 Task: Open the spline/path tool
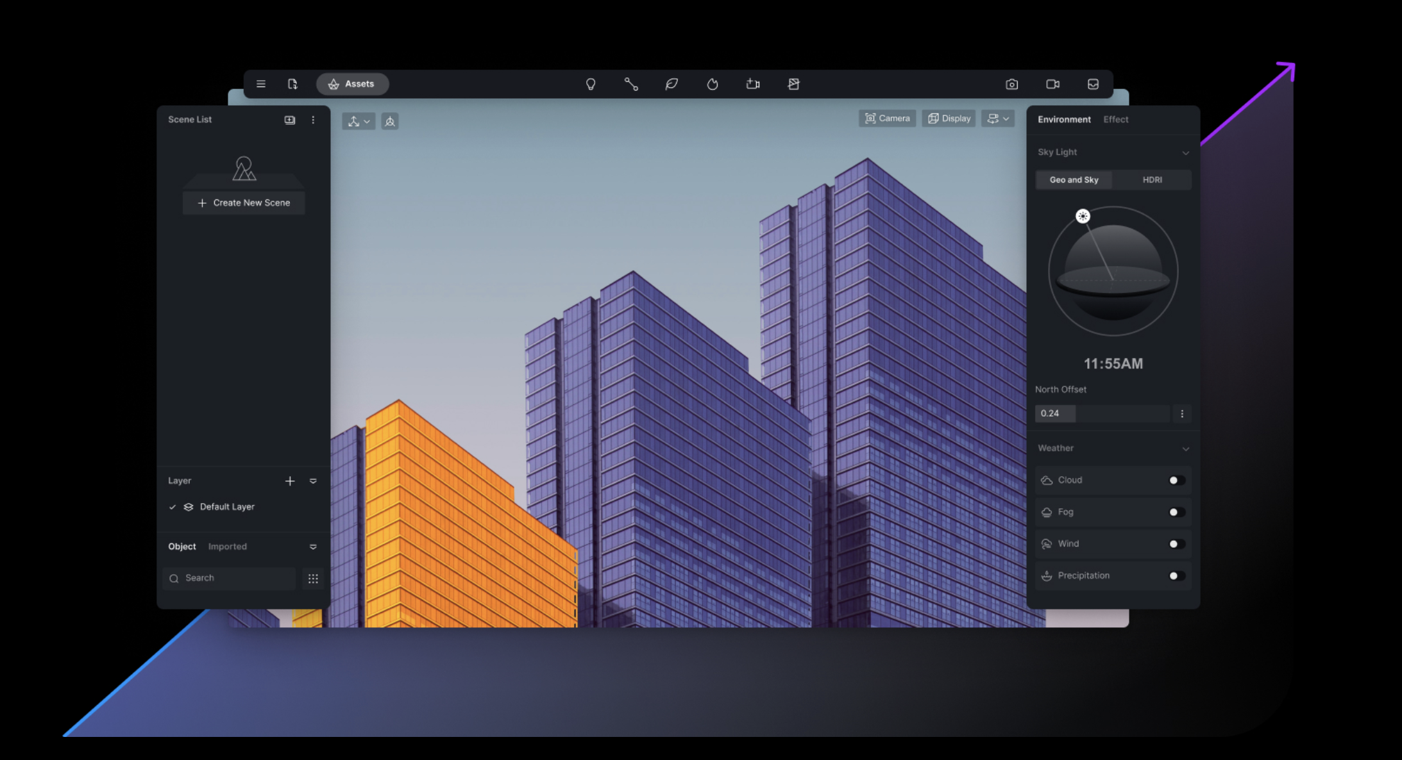[631, 83]
